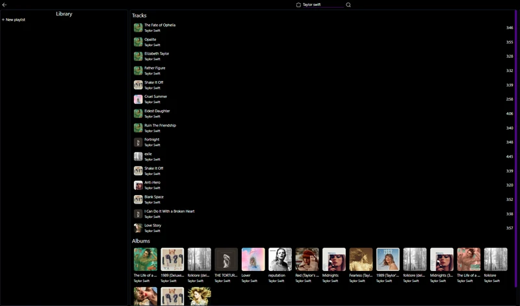Select 'Ruin The Friendship' track title
This screenshot has height=306, width=520.
[160, 125]
